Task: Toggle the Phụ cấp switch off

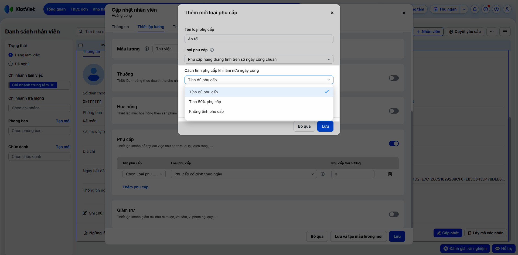Action: coord(394,144)
